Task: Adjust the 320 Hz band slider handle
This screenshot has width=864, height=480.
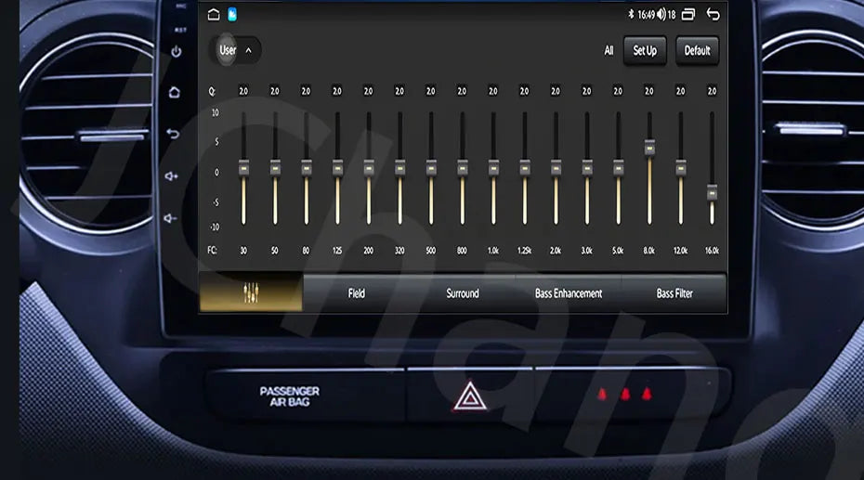Action: point(400,168)
